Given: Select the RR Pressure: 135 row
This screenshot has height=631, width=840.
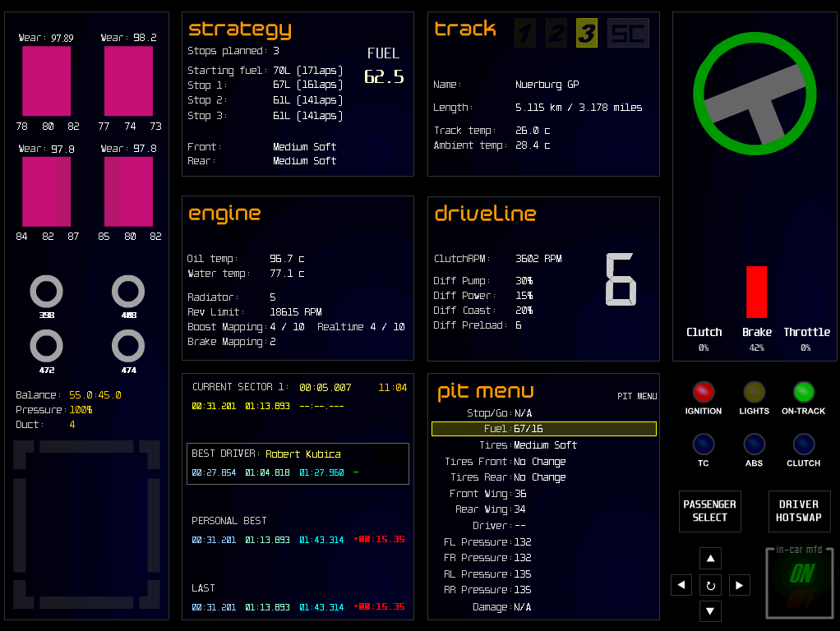Looking at the screenshot, I should tap(487, 590).
